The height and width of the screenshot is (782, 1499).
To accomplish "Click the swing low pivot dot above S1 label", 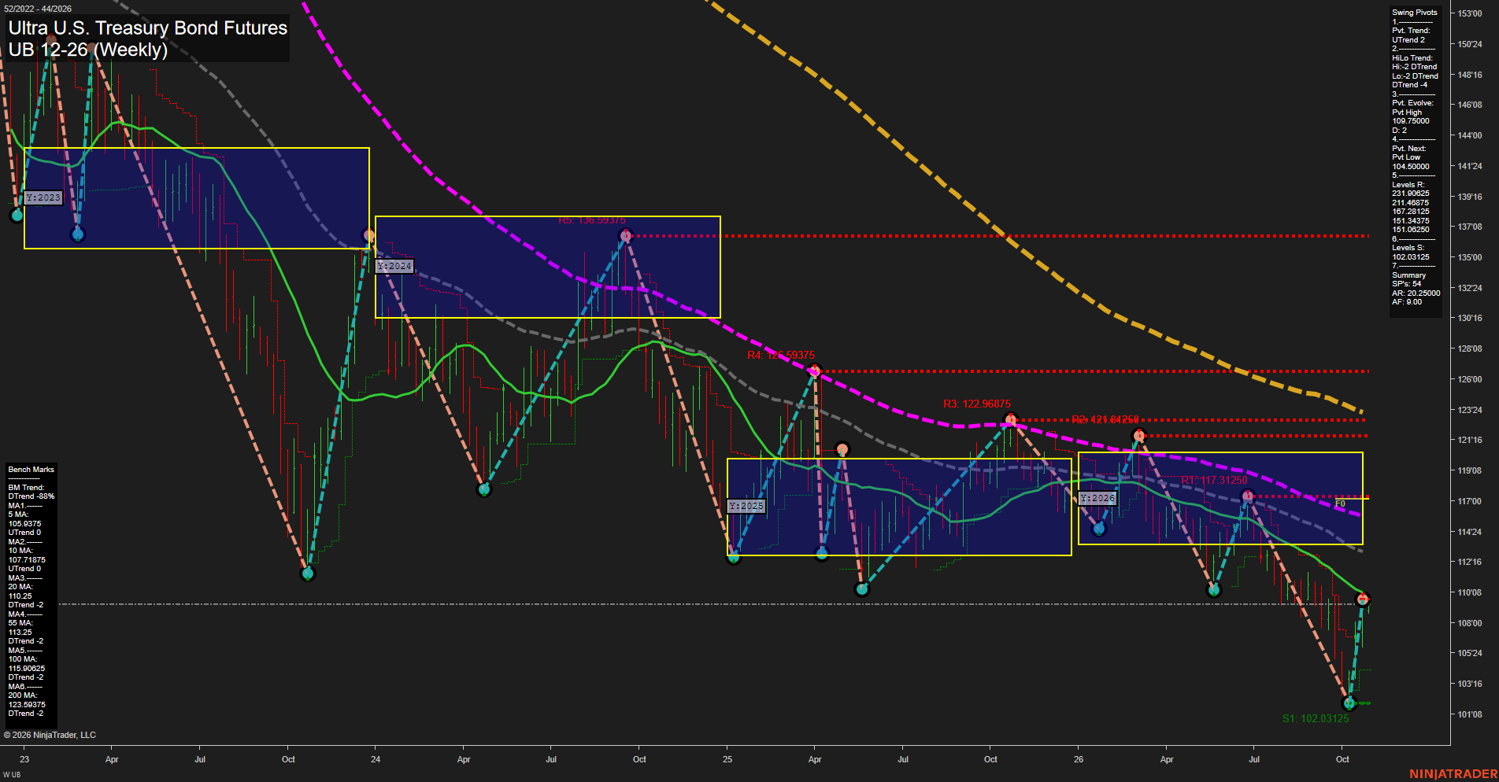I will click(x=1349, y=703).
